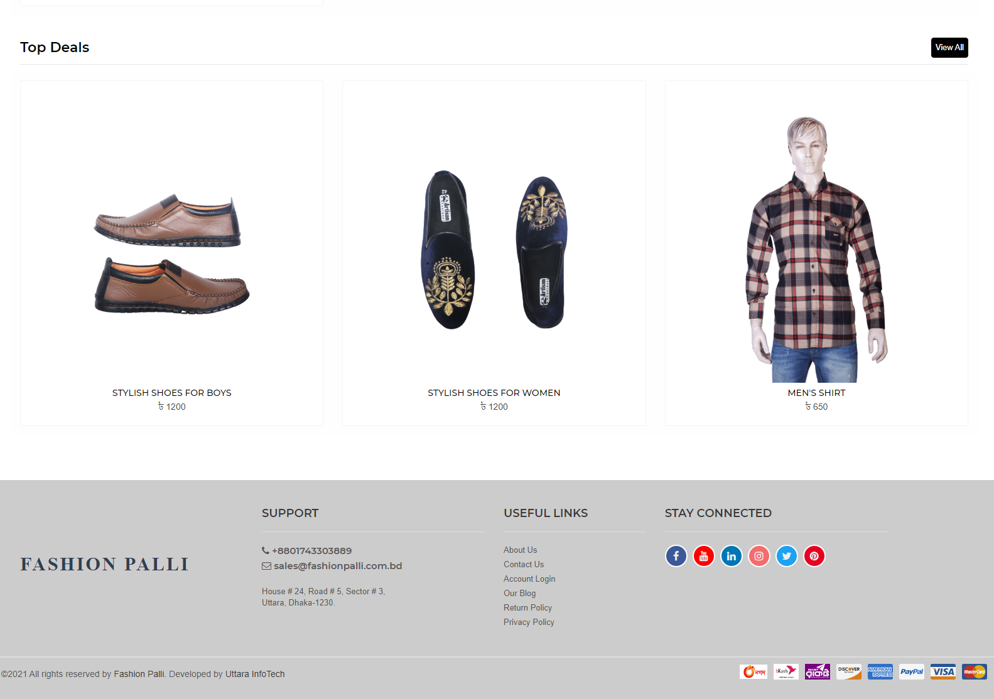Image resolution: width=994 pixels, height=699 pixels.
Task: Click the sales@fashionpalli.com.bd email address
Action: click(x=338, y=565)
